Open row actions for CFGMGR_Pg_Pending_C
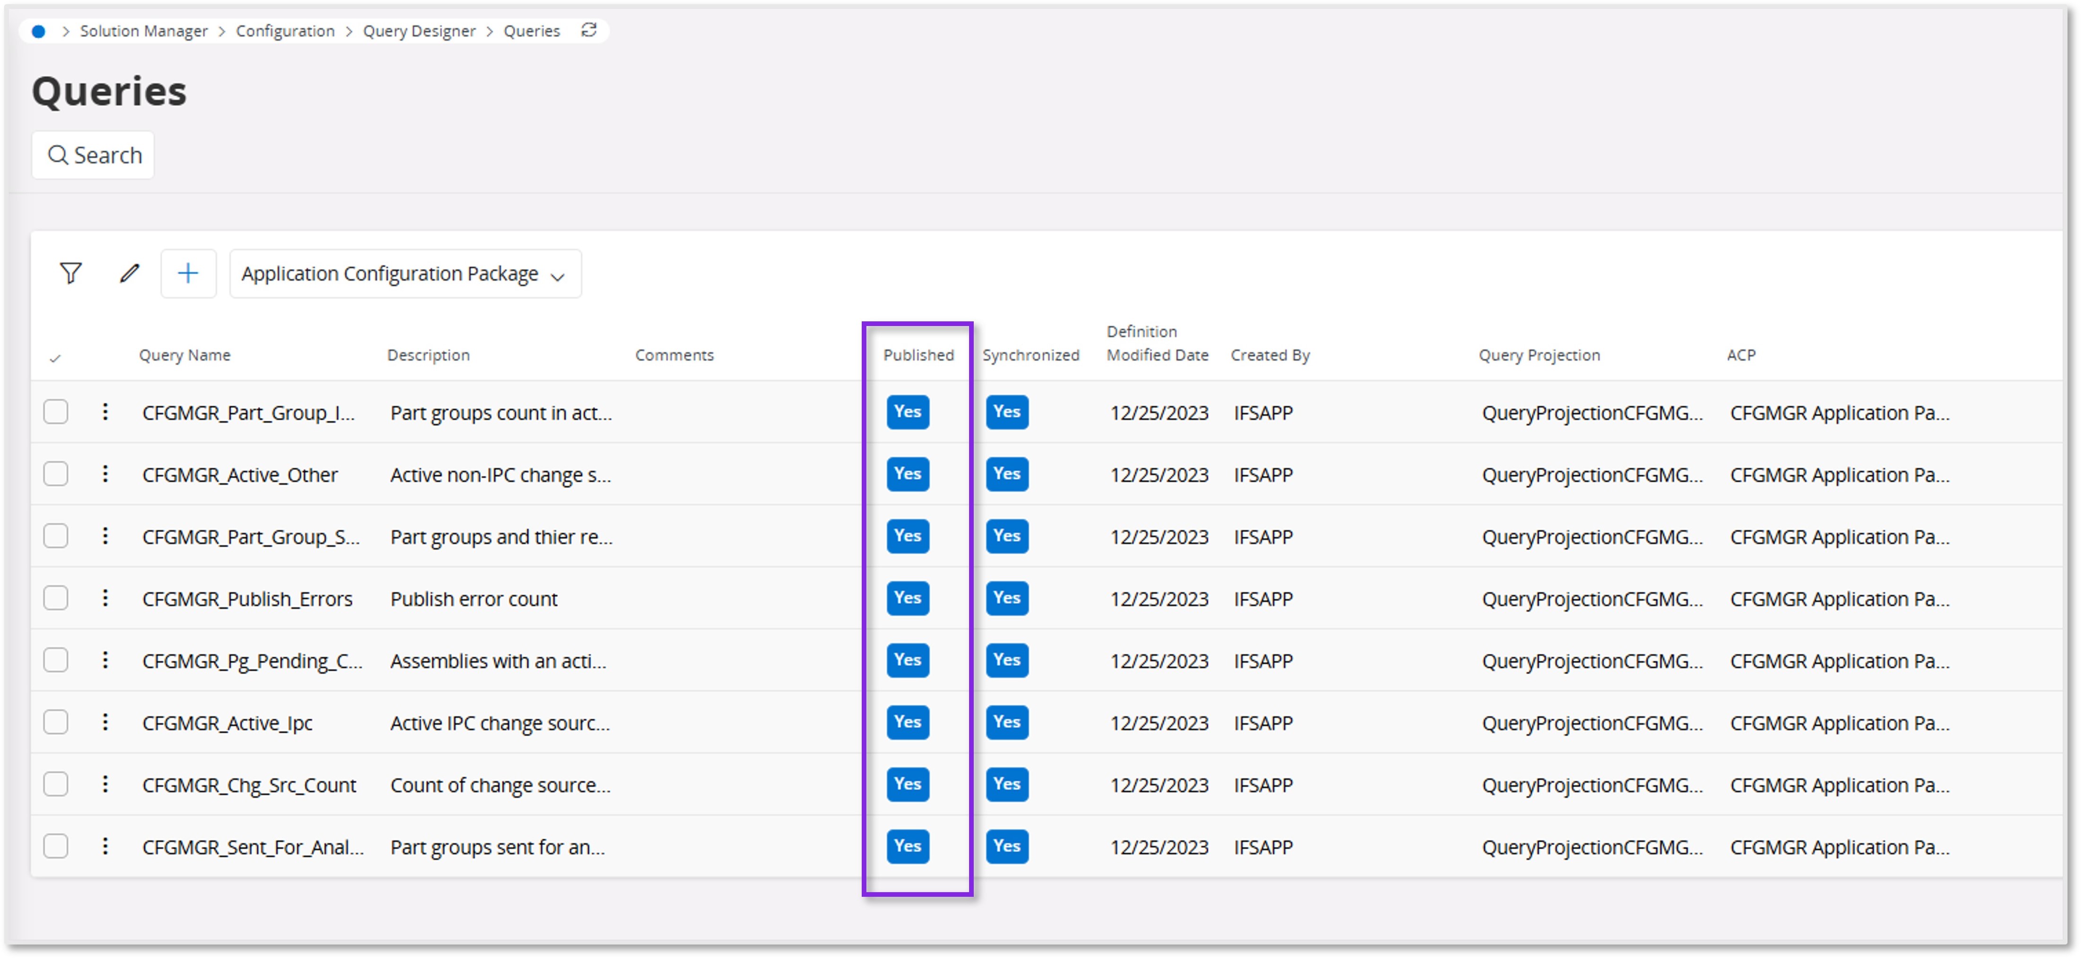The width and height of the screenshot is (2081, 958). 106,660
